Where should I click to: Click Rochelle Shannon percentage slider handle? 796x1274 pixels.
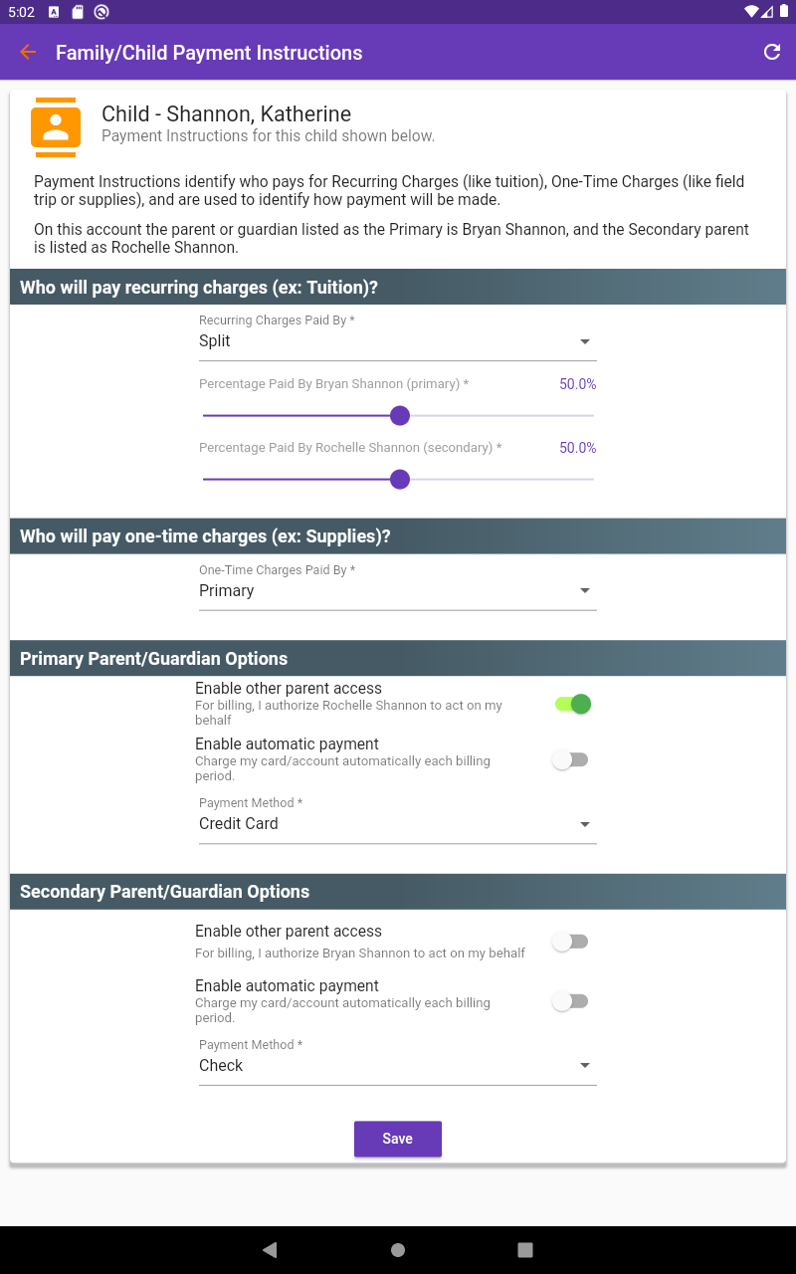click(400, 480)
